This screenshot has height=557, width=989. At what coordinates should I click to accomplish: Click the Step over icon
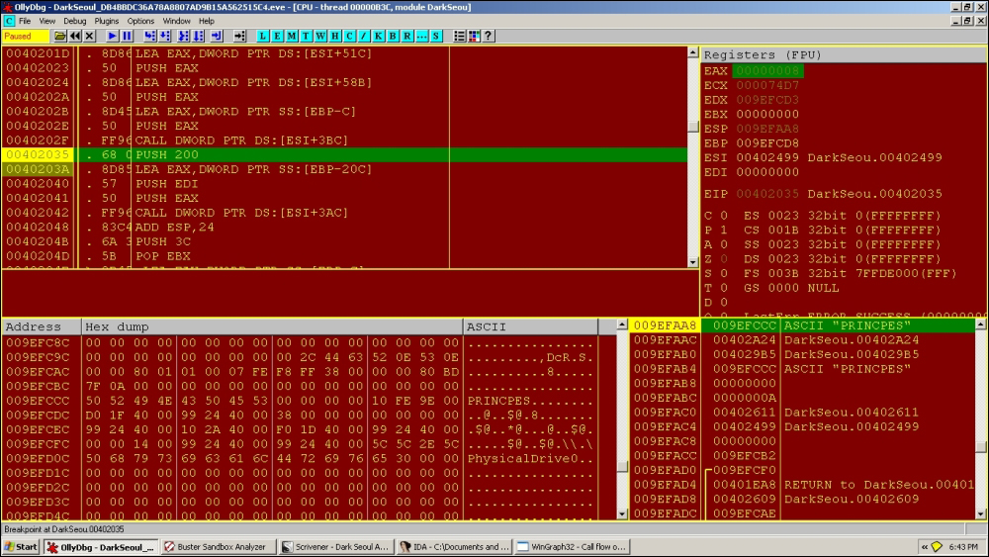click(x=165, y=36)
